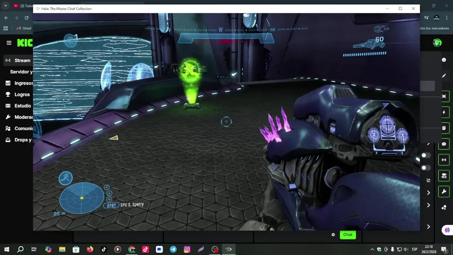The image size is (453, 255).
Task: Click the ESP language indicator
Action: click(414, 249)
